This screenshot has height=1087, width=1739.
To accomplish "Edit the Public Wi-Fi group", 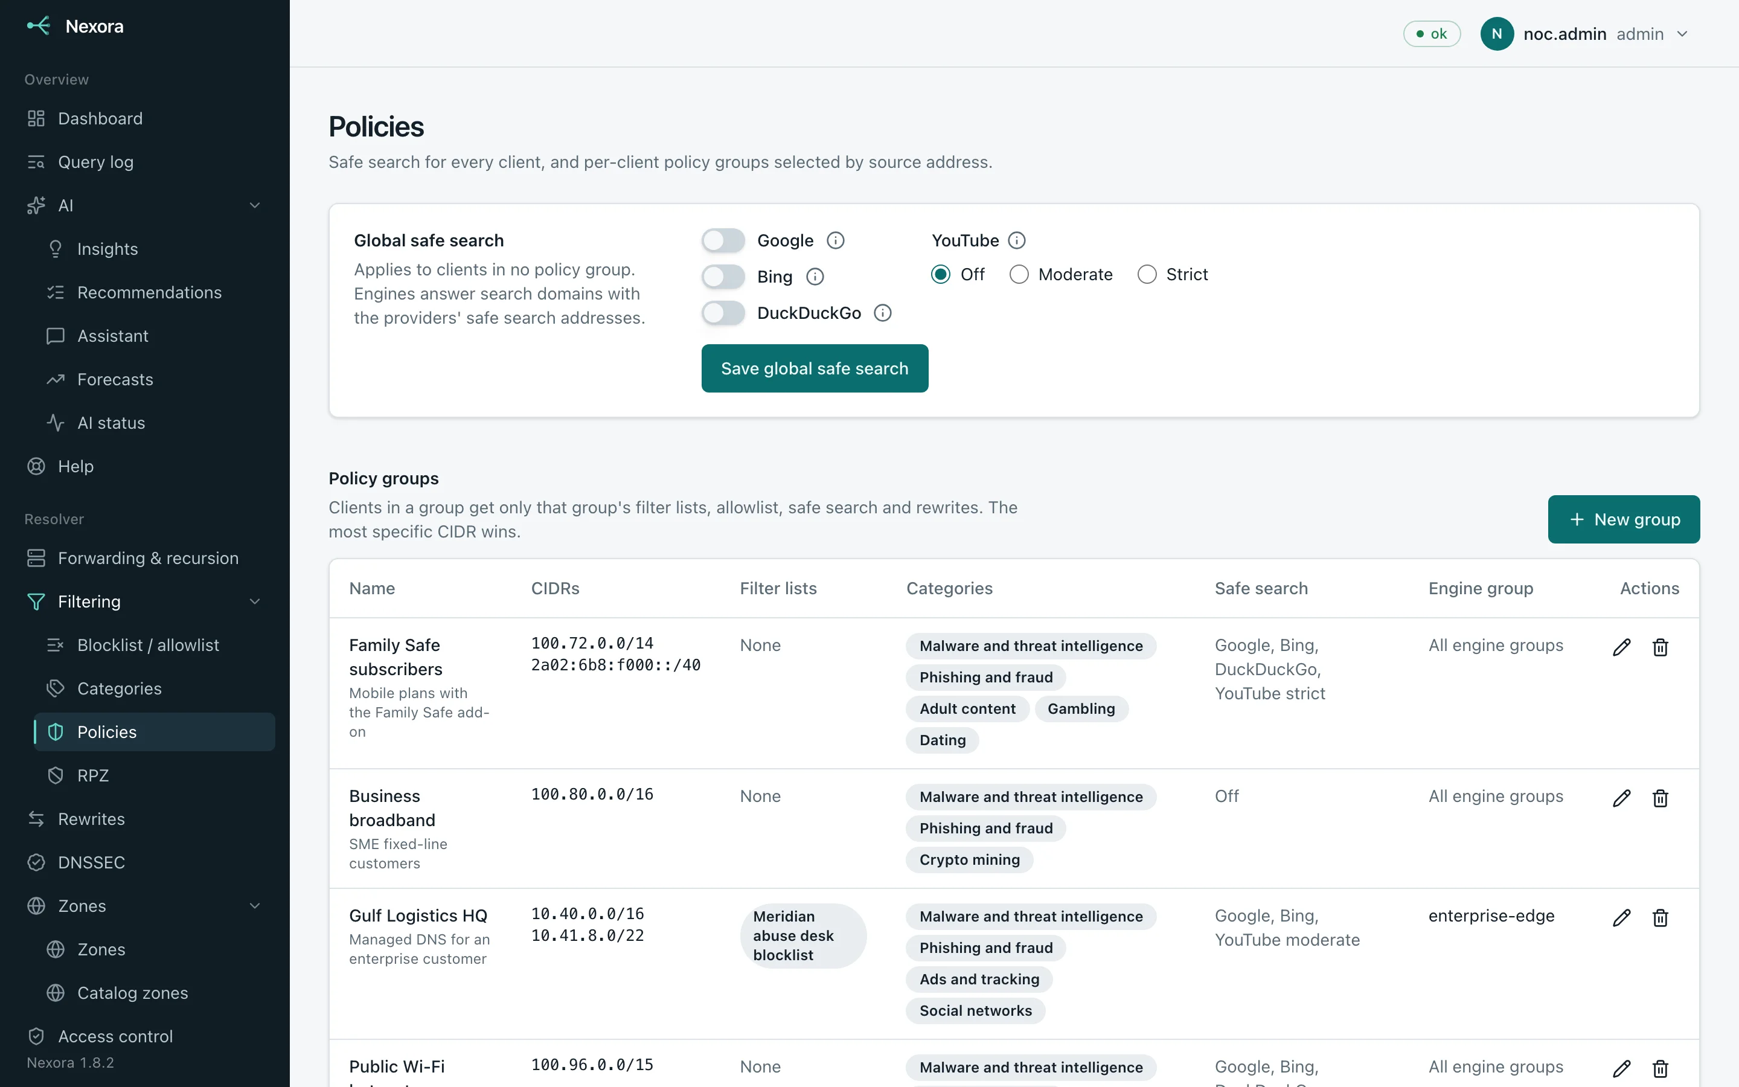I will [x=1621, y=1068].
